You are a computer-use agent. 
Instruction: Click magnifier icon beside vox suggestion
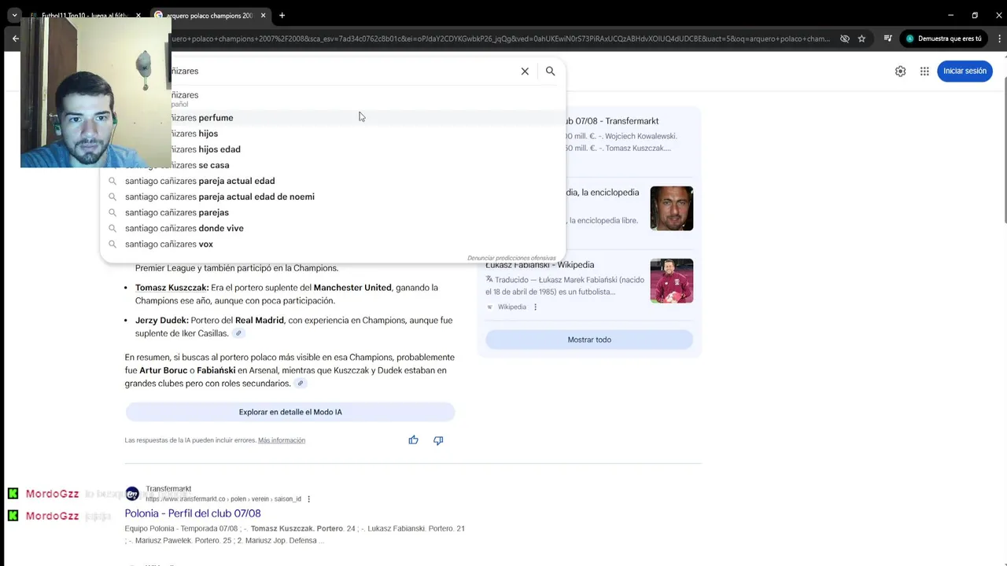113,244
